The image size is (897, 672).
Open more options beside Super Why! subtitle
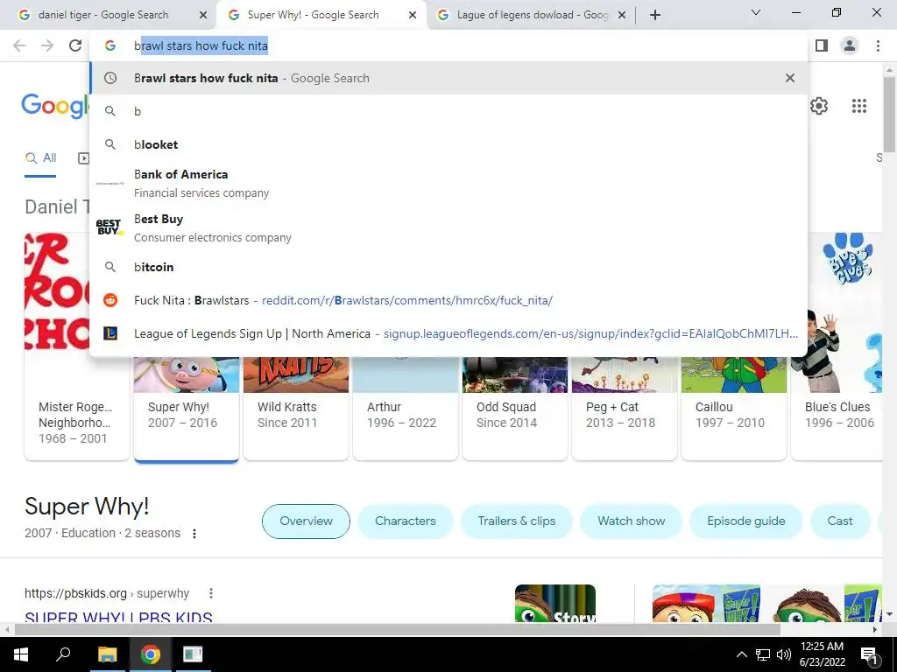tap(194, 534)
